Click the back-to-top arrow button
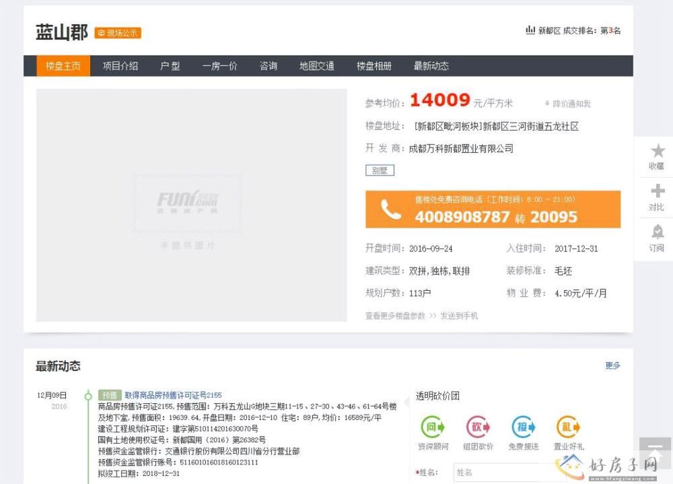 (655, 453)
